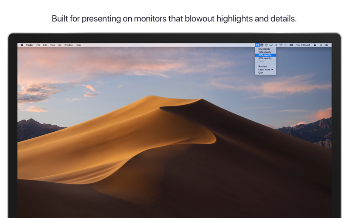Image resolution: width=349 pixels, height=218 pixels.
Task: Open the Window menu
Action: (68, 45)
